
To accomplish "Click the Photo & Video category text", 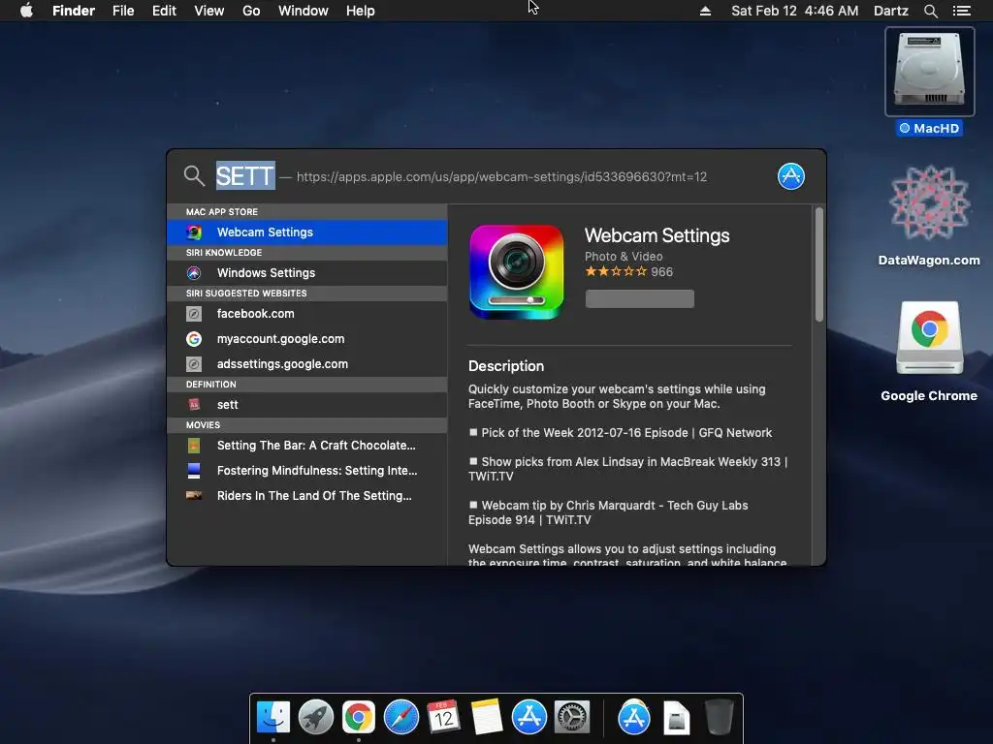I will point(624,256).
